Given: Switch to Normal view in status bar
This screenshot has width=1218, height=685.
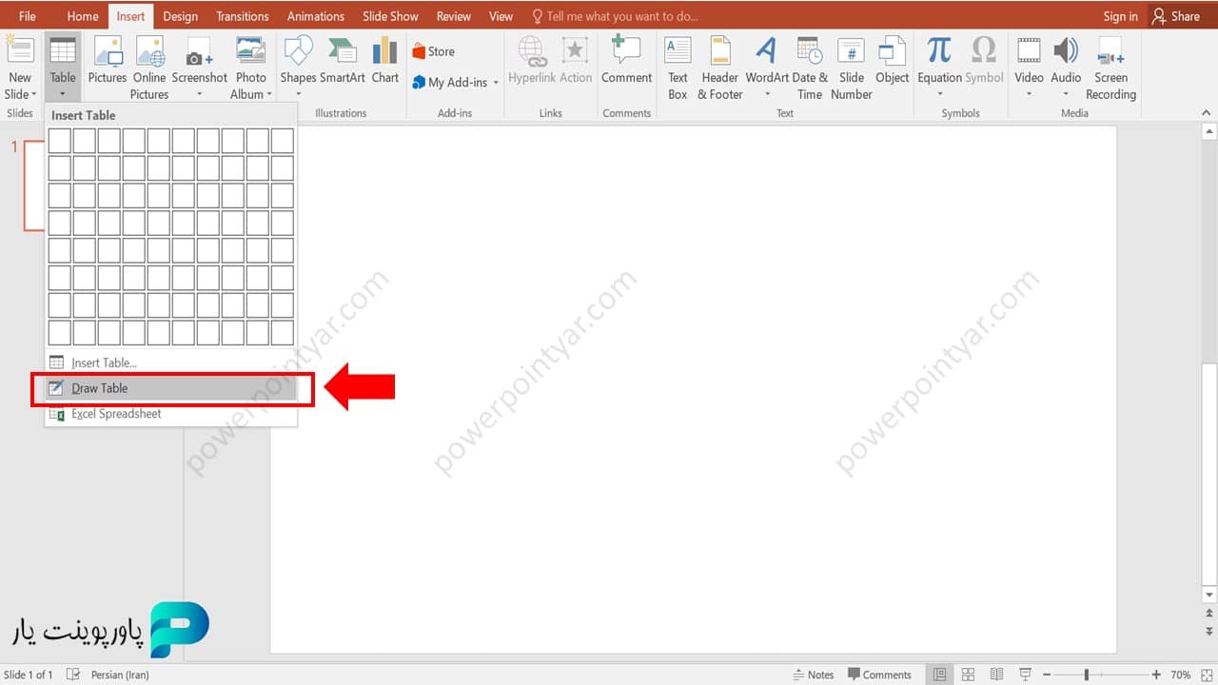Looking at the screenshot, I should coord(940,675).
